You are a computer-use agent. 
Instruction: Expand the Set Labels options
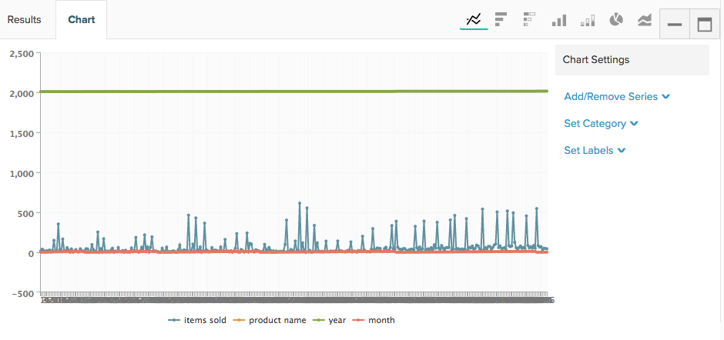pyautogui.click(x=595, y=151)
